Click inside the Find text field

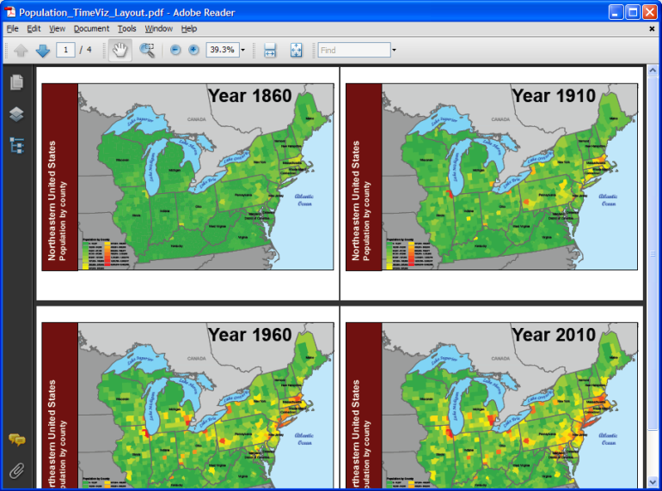[x=353, y=50]
